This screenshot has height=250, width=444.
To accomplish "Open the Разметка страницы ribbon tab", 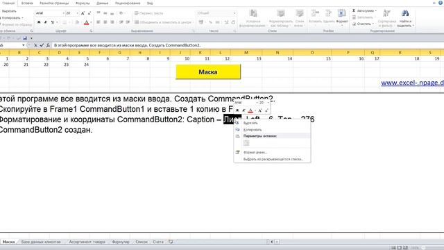I will click(x=54, y=3).
